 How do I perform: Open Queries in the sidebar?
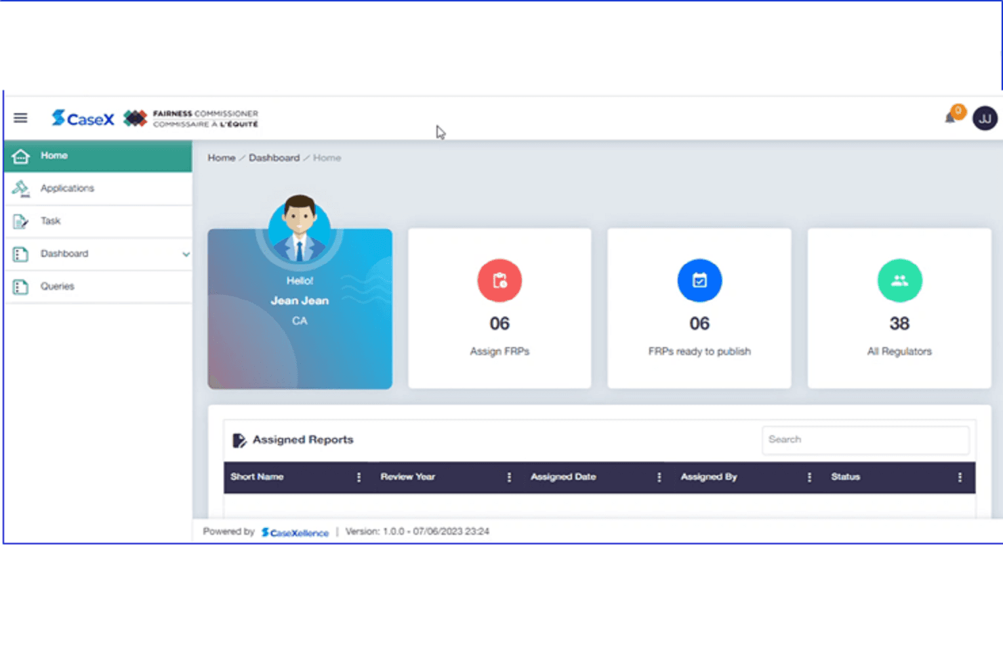coord(57,286)
